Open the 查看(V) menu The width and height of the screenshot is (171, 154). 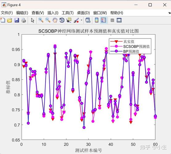pyautogui.click(x=38, y=13)
